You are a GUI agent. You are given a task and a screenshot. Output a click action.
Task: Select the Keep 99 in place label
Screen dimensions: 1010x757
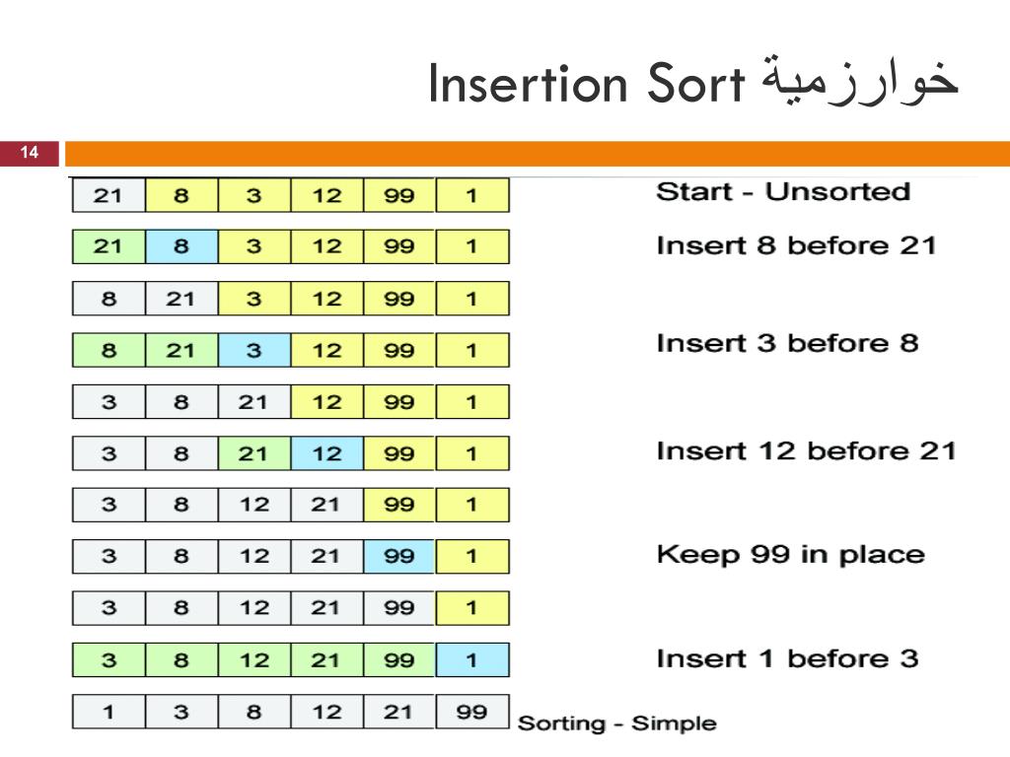click(791, 554)
